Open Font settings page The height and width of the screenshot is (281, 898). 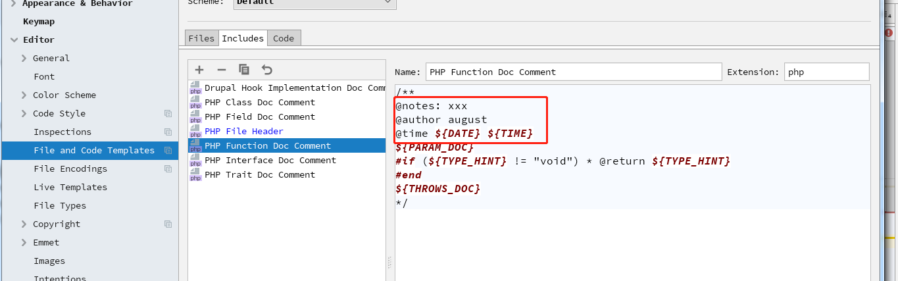coord(44,76)
